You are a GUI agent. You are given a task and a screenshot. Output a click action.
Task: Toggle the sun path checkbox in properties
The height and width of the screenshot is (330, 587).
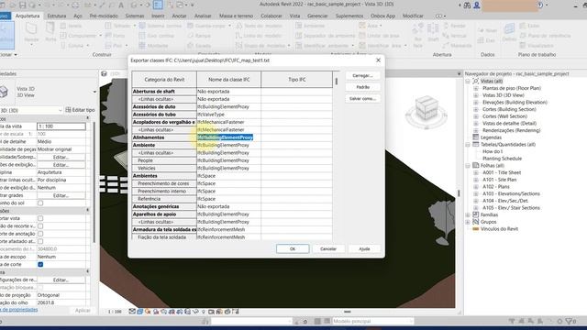click(40, 203)
